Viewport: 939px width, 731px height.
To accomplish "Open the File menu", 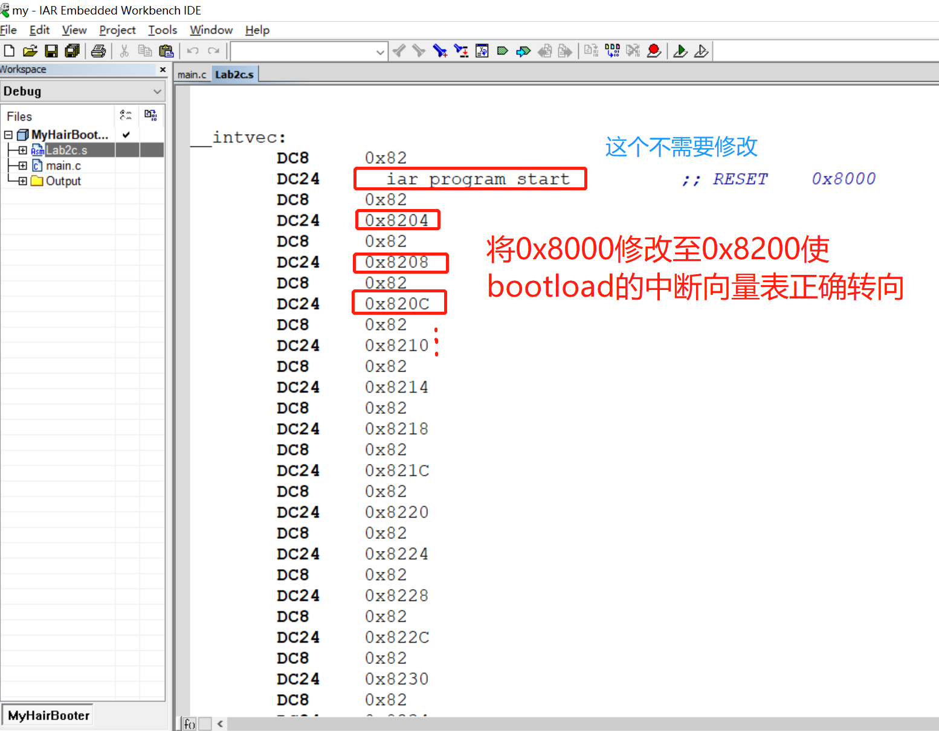I will point(8,30).
